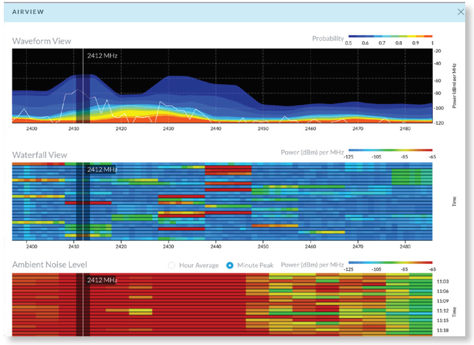The width and height of the screenshot is (474, 345).
Task: Click the 2412 MHz marker in Ambient Noise chart
Action: 102,280
